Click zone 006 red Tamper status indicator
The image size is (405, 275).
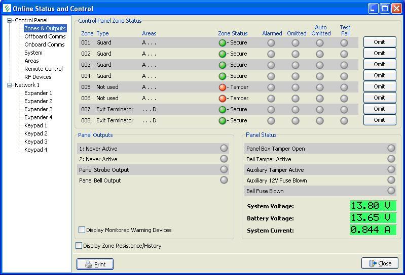click(x=222, y=99)
